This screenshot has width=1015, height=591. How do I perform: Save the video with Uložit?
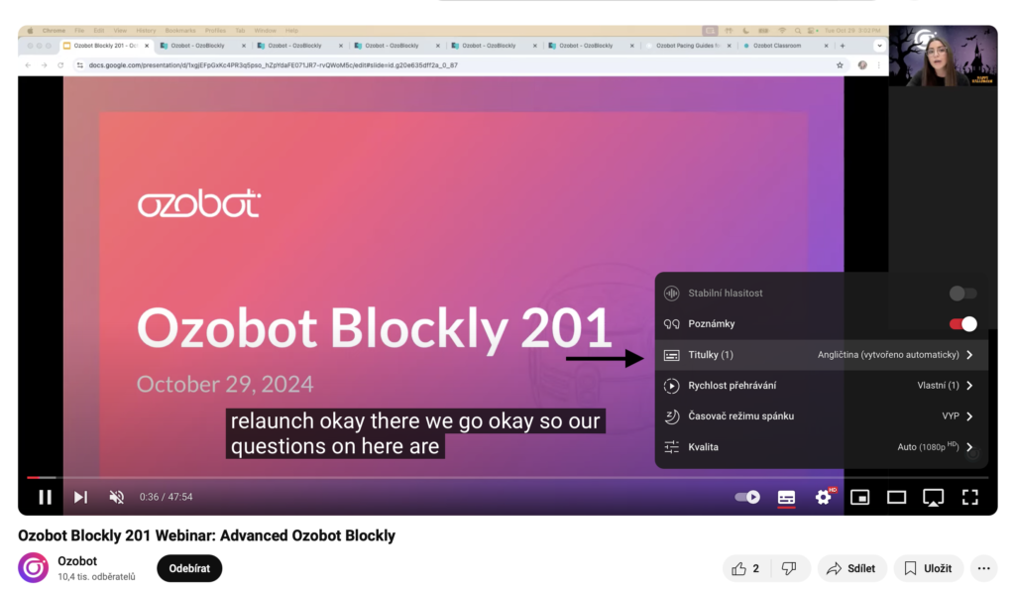928,568
